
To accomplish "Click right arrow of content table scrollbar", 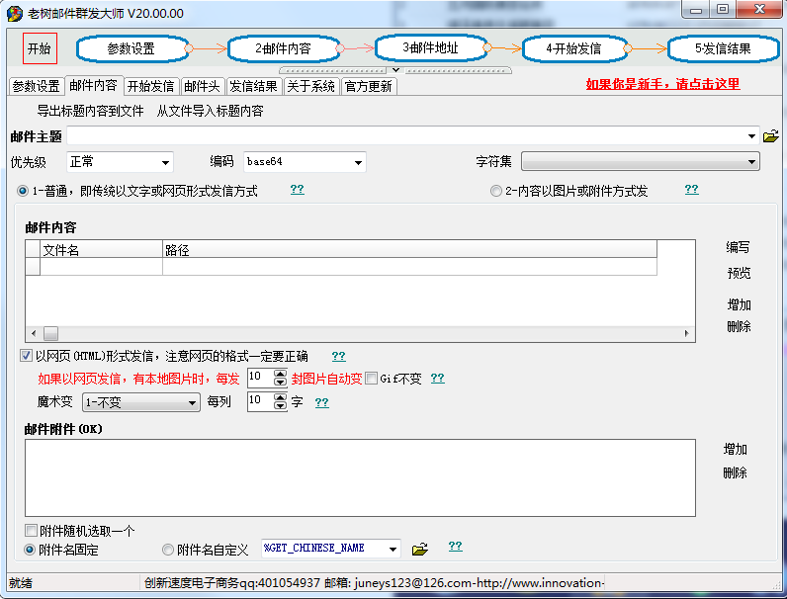I will (x=686, y=333).
